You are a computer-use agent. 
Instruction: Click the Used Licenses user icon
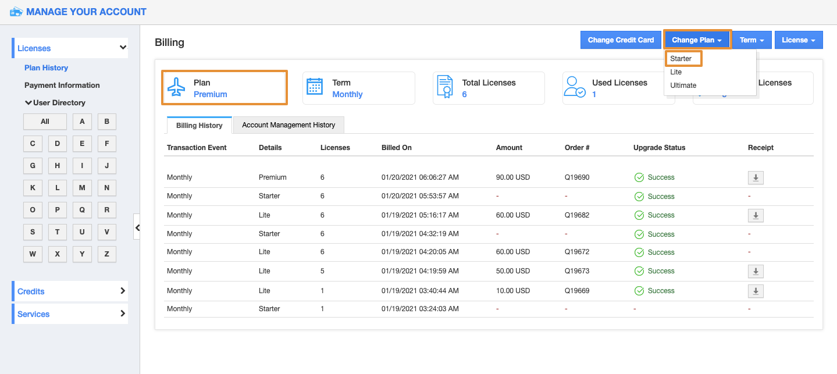pyautogui.click(x=575, y=87)
